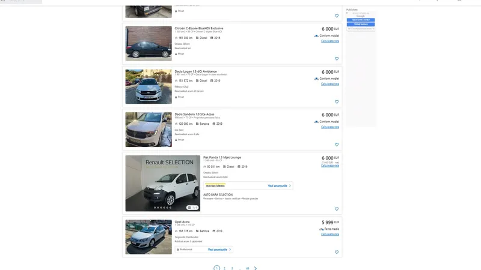Click the back arrow in the Google ad panel
The width and height of the screenshot is (481, 270).
[348, 13]
